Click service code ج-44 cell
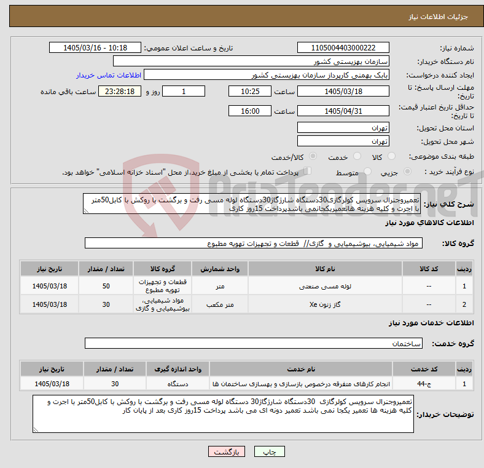The height and width of the screenshot is (468, 484). point(424,384)
